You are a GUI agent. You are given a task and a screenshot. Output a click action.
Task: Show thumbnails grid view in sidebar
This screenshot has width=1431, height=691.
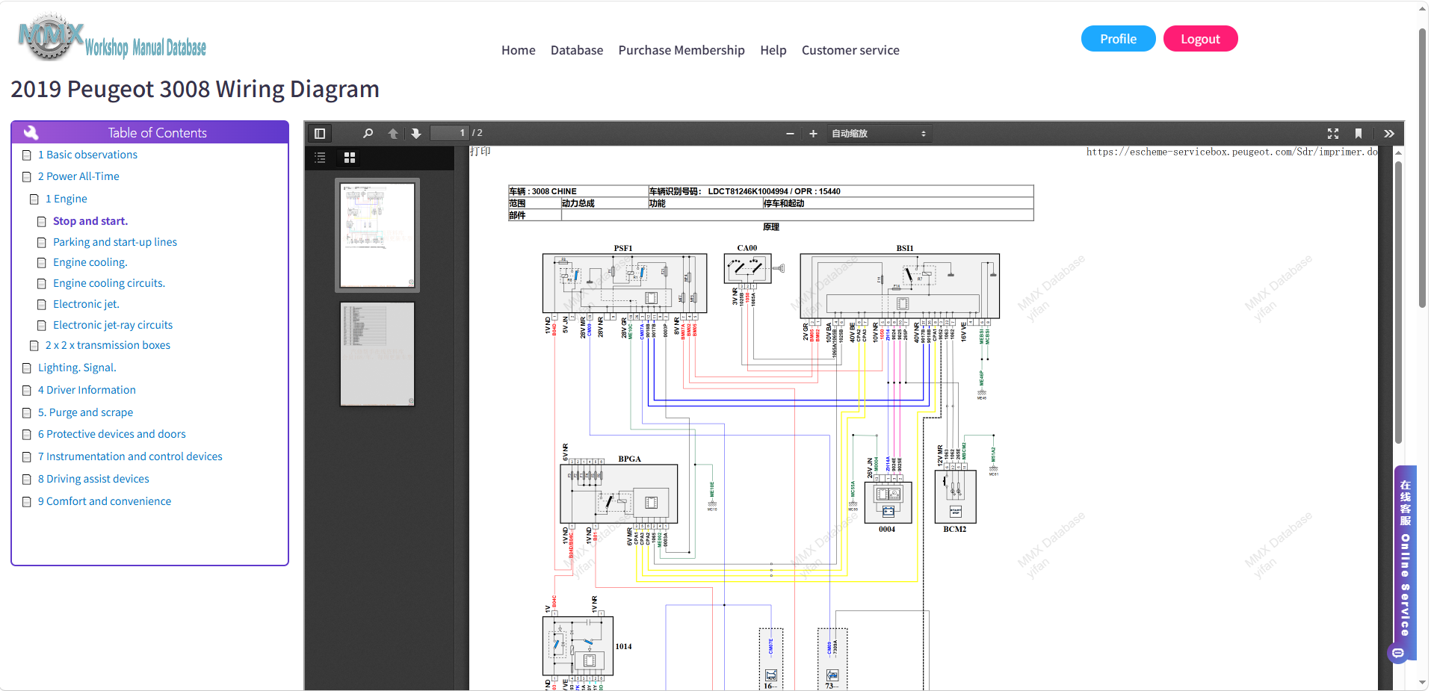point(349,158)
